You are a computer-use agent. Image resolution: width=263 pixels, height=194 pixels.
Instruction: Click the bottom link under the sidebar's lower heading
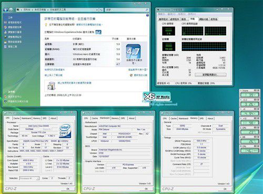click(x=18, y=101)
